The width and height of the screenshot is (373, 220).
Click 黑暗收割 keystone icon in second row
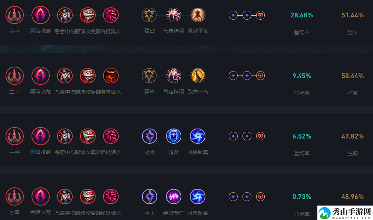(40, 76)
